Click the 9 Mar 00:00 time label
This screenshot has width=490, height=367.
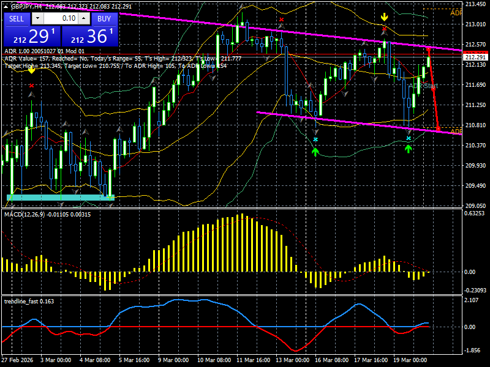pyautogui.click(x=173, y=360)
